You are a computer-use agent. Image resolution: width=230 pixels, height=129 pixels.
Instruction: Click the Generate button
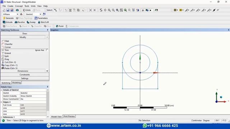point(8,18)
